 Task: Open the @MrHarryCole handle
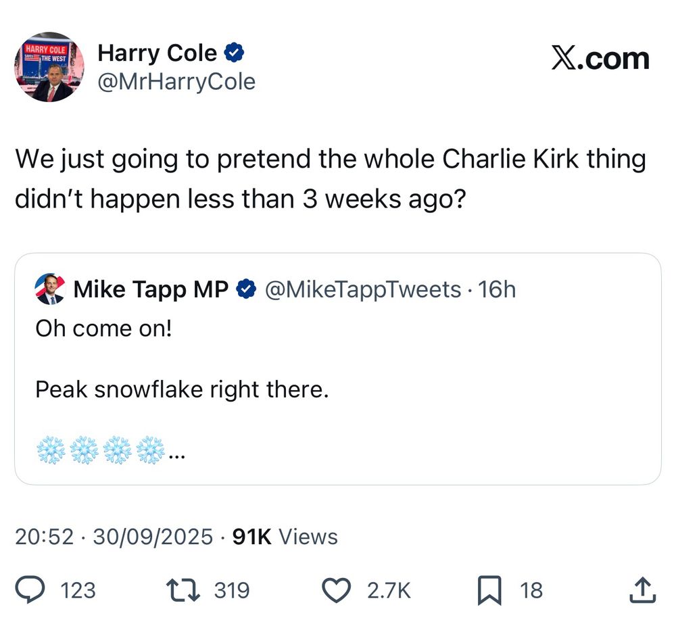pyautogui.click(x=176, y=82)
